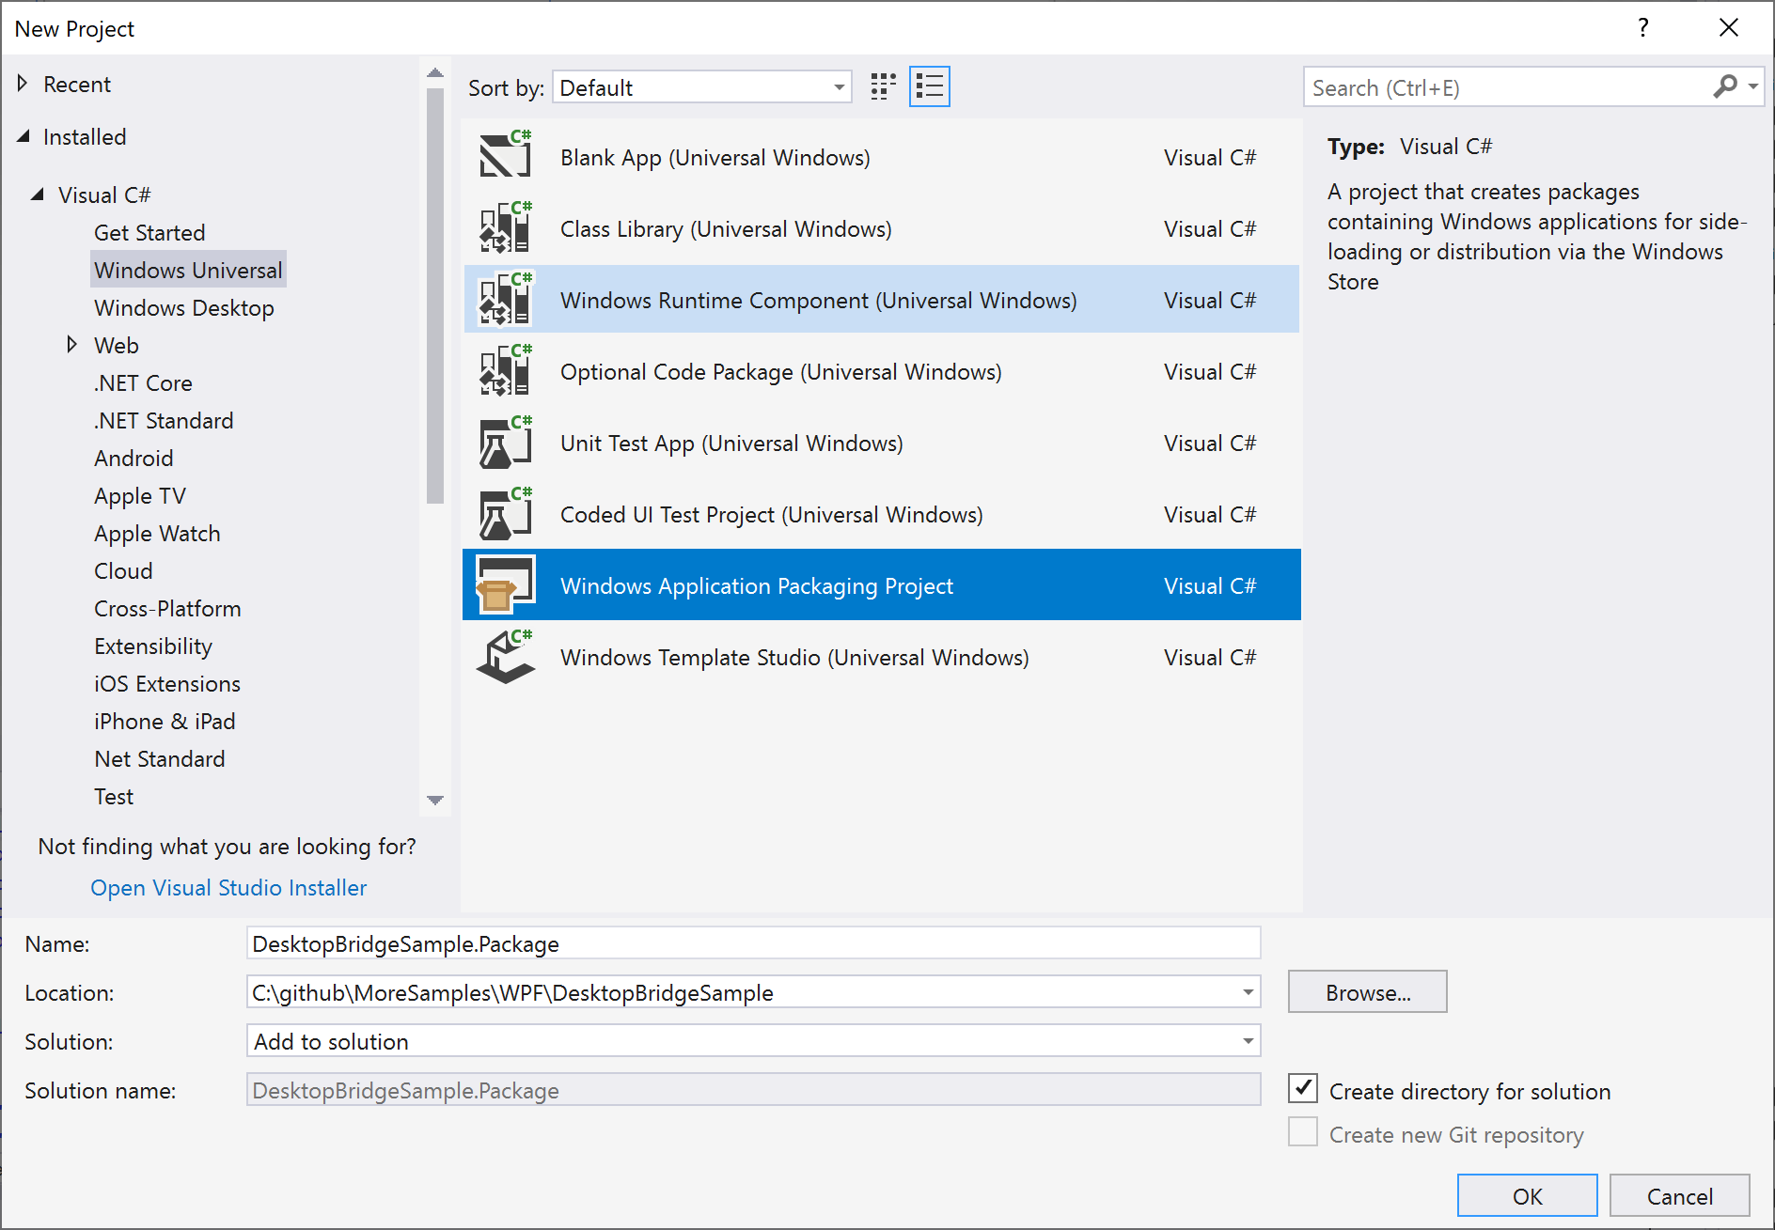Viewport: 1775px width, 1230px height.
Task: Select Android category
Action: pyautogui.click(x=134, y=458)
